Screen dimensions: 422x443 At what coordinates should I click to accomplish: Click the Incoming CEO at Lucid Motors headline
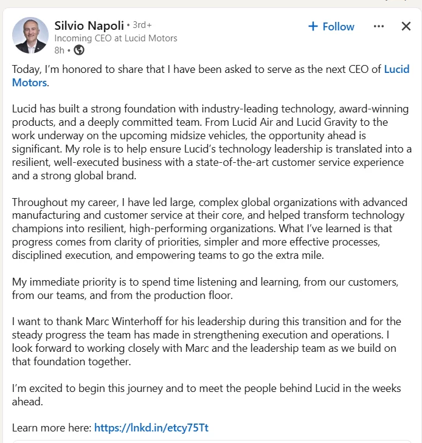click(116, 38)
